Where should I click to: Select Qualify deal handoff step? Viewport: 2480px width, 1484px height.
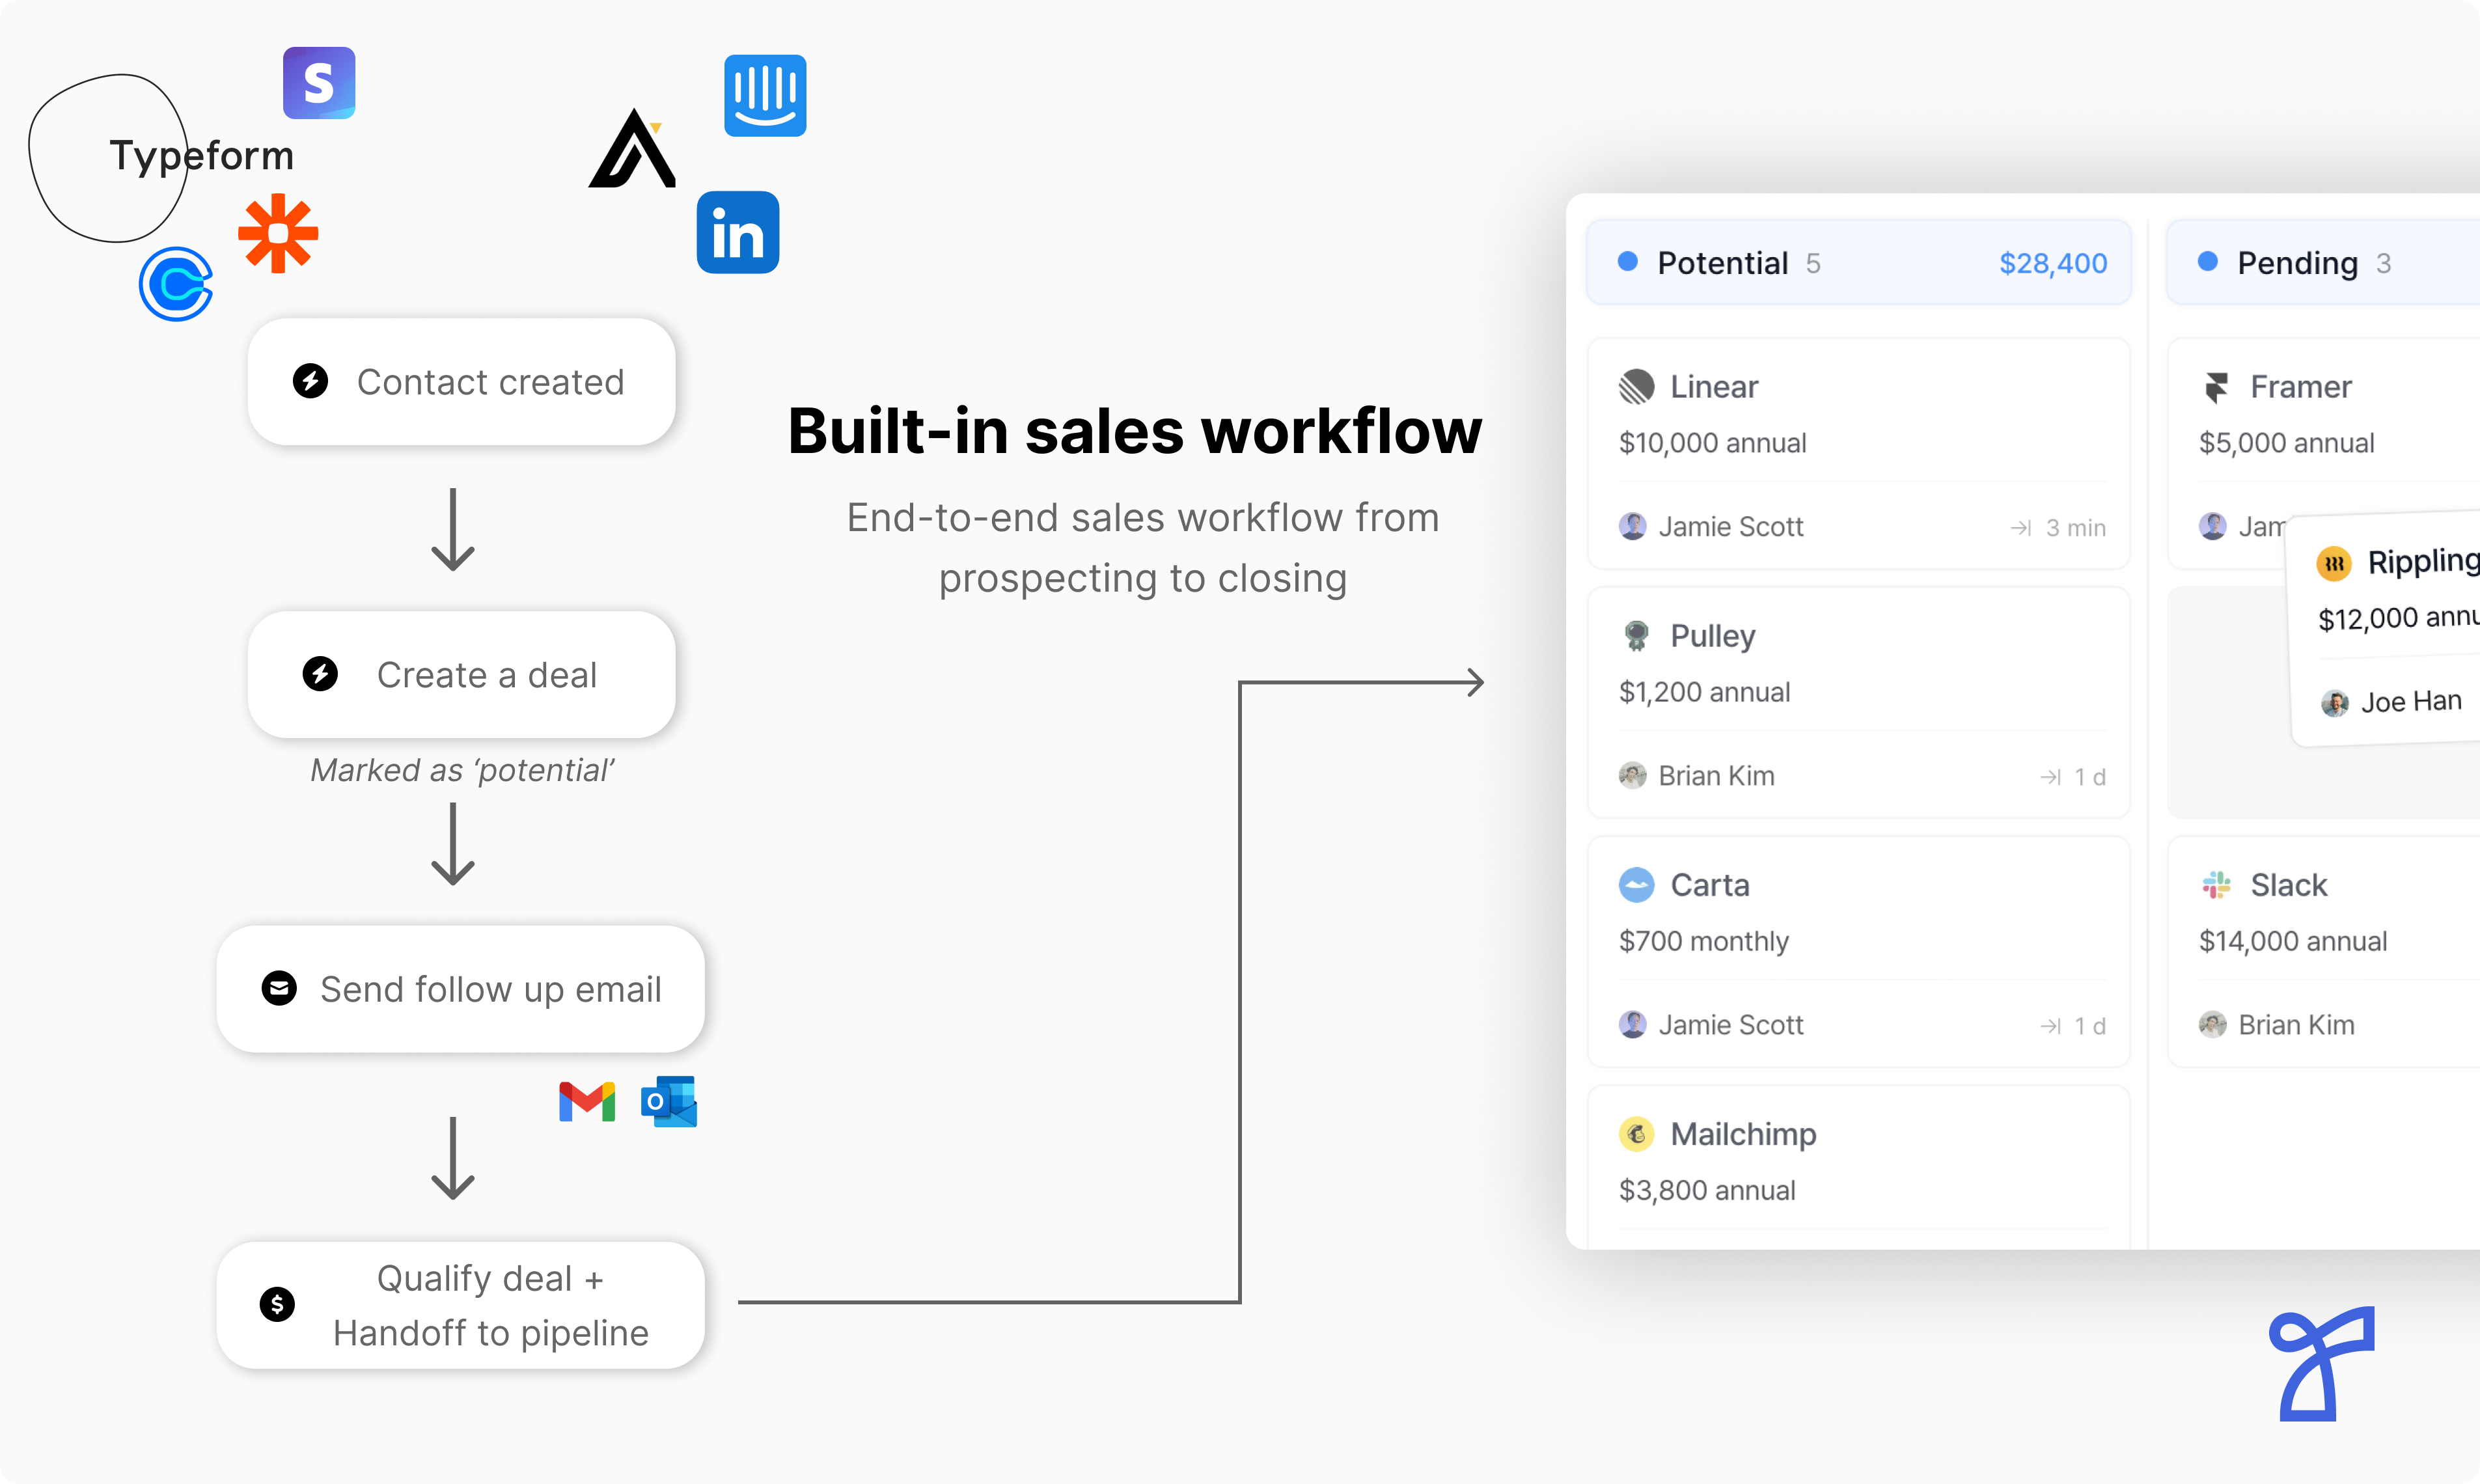[x=461, y=1305]
